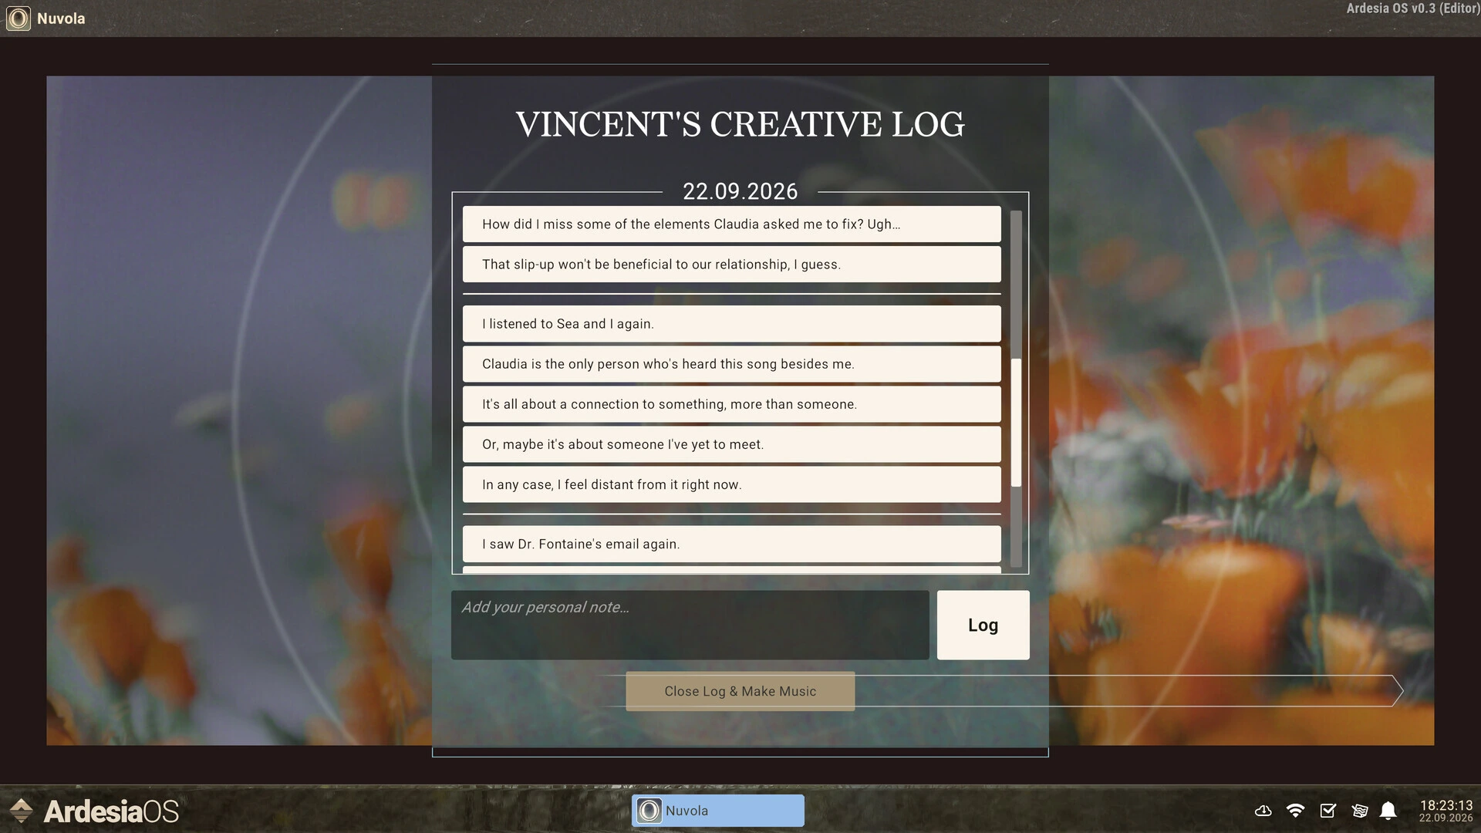Viewport: 1481px width, 833px height.
Task: Select entry 'That slip-up won't be beneficial'
Action: [x=731, y=264]
